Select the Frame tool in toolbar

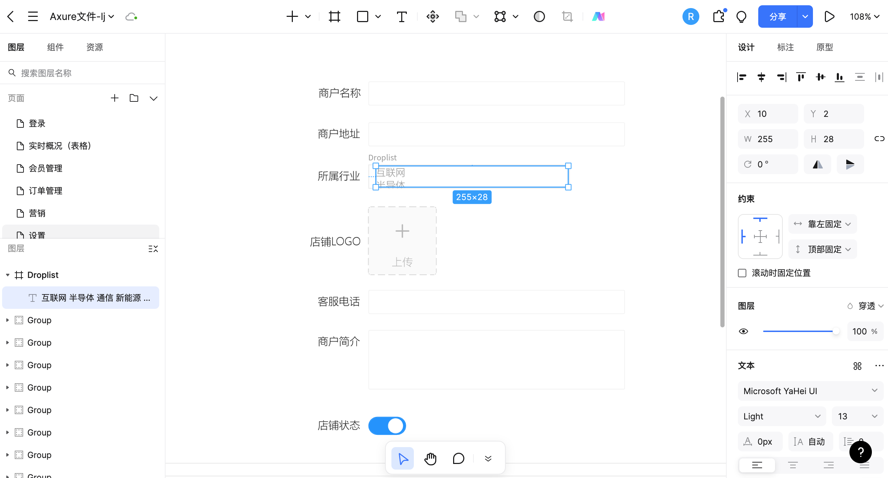[x=334, y=16]
